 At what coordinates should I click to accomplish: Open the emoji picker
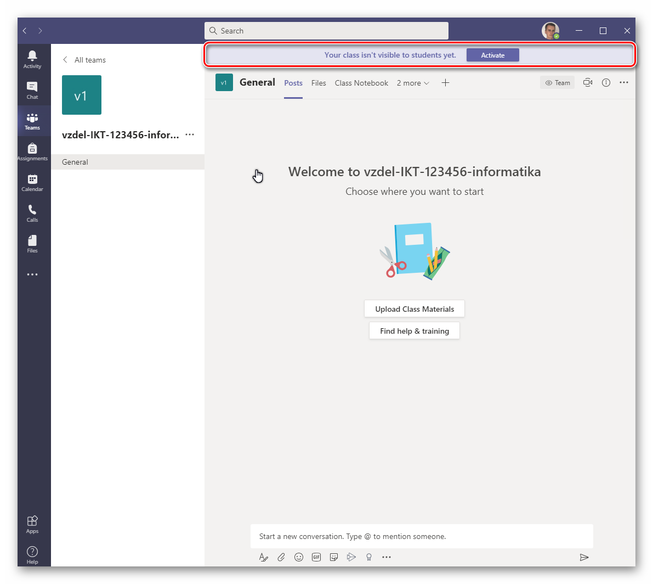click(299, 557)
